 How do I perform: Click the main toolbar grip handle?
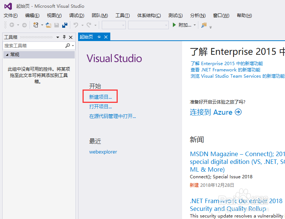point(5,25)
